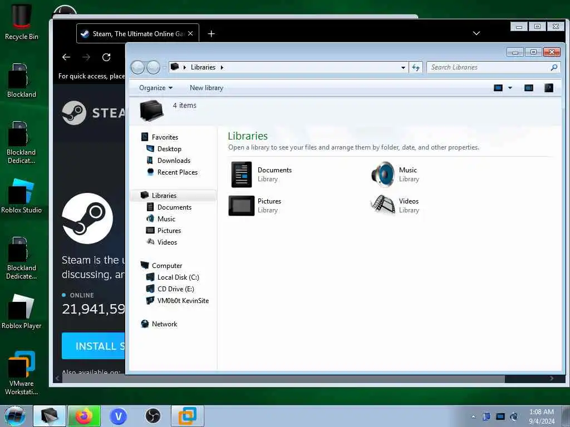Open a new browser tab
The image size is (570, 427).
click(x=211, y=34)
